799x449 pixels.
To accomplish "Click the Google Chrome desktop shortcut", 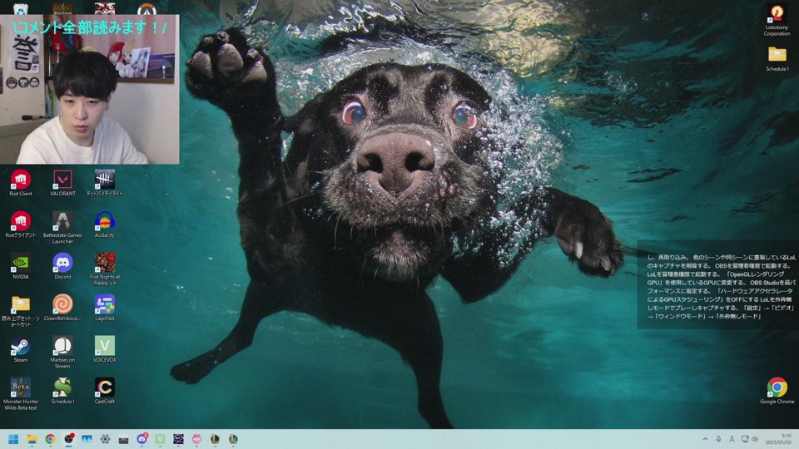I will coord(777,387).
